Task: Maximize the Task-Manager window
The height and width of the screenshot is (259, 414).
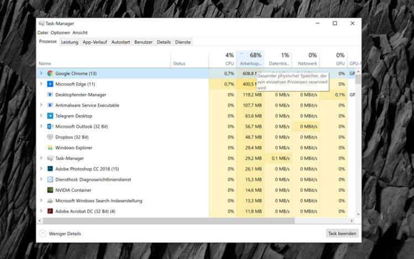Action: click(335, 23)
